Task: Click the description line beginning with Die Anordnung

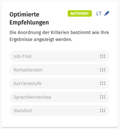Action: (59, 33)
